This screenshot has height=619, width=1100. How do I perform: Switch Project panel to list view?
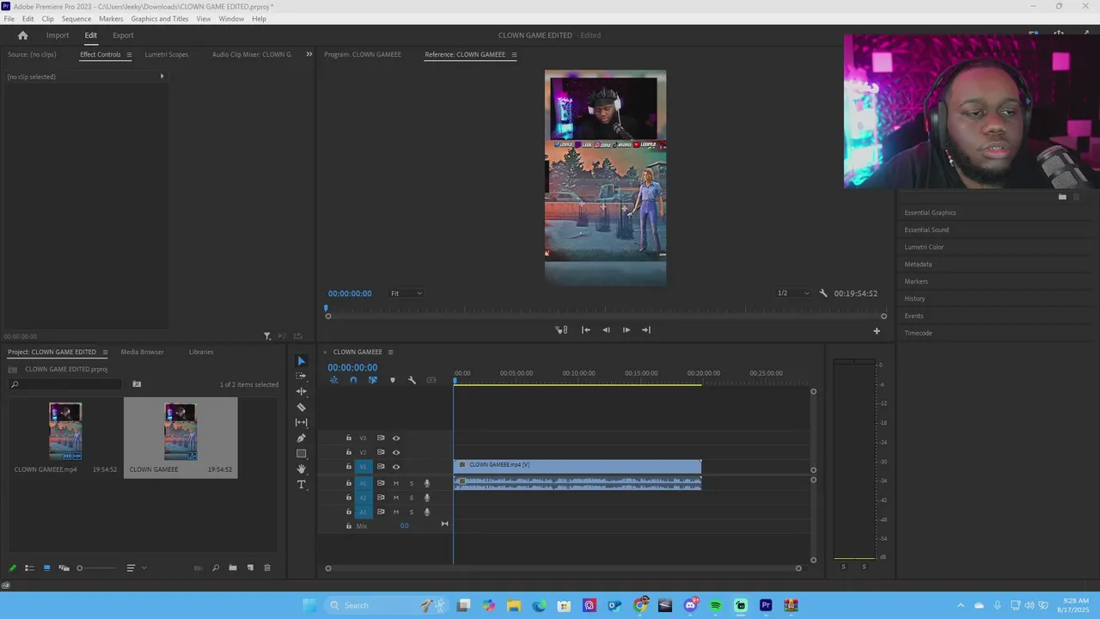[29, 567]
